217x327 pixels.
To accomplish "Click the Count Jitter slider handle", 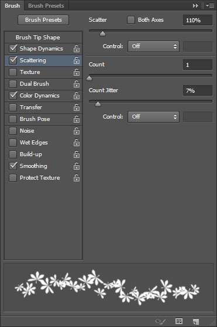I will (98, 104).
